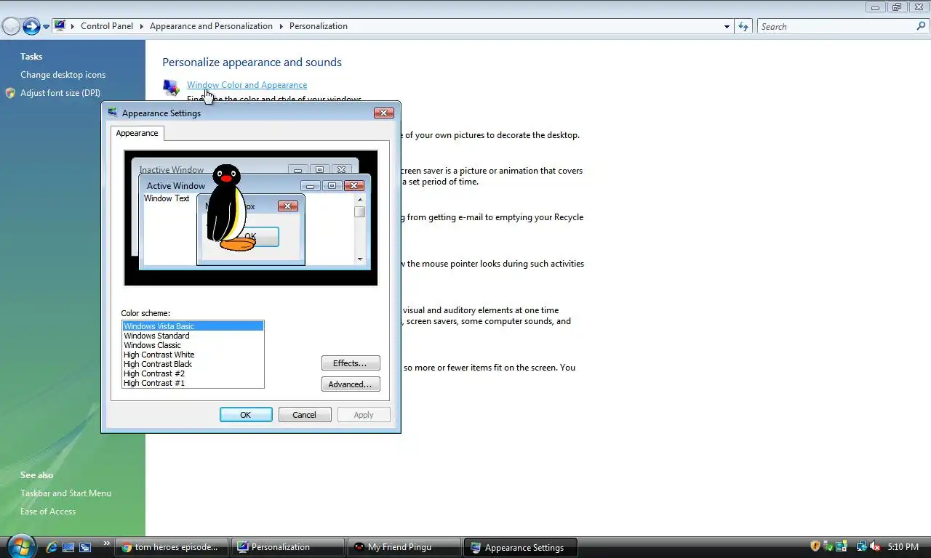Screen dimensions: 931x558
Task: Click the Appearance Settings title bar icon
Action: point(113,113)
